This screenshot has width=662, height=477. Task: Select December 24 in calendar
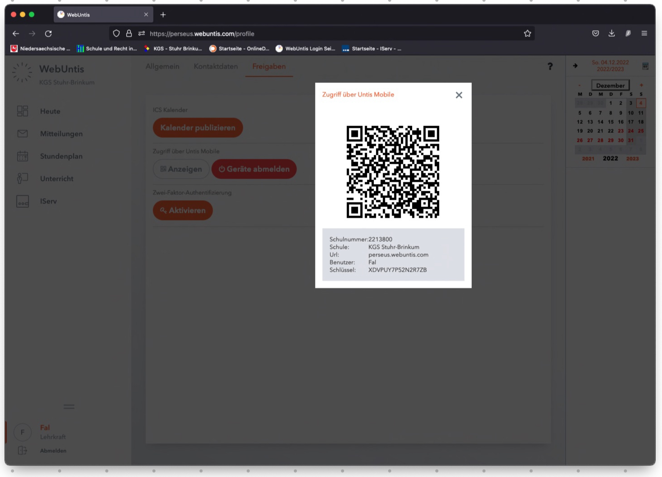click(x=631, y=131)
